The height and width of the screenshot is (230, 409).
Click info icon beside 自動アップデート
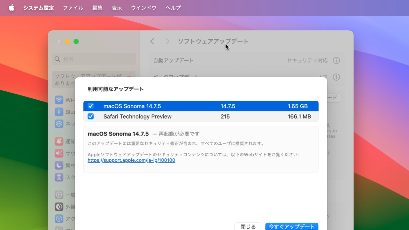point(336,60)
